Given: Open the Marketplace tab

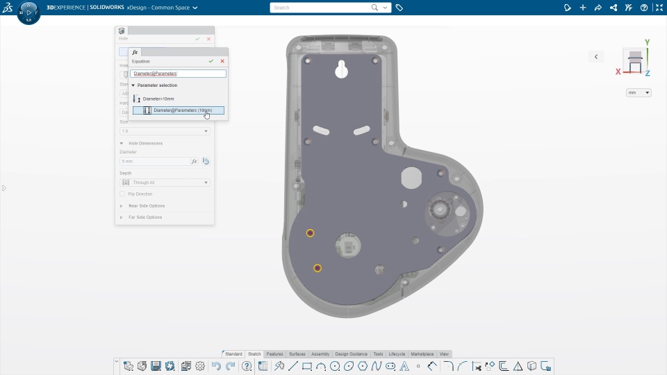Looking at the screenshot, I should pos(422,354).
